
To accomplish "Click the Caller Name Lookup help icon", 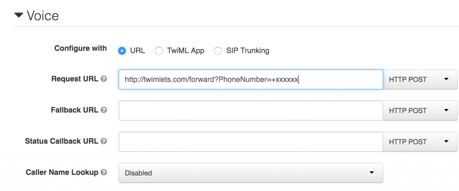I will [x=104, y=172].
